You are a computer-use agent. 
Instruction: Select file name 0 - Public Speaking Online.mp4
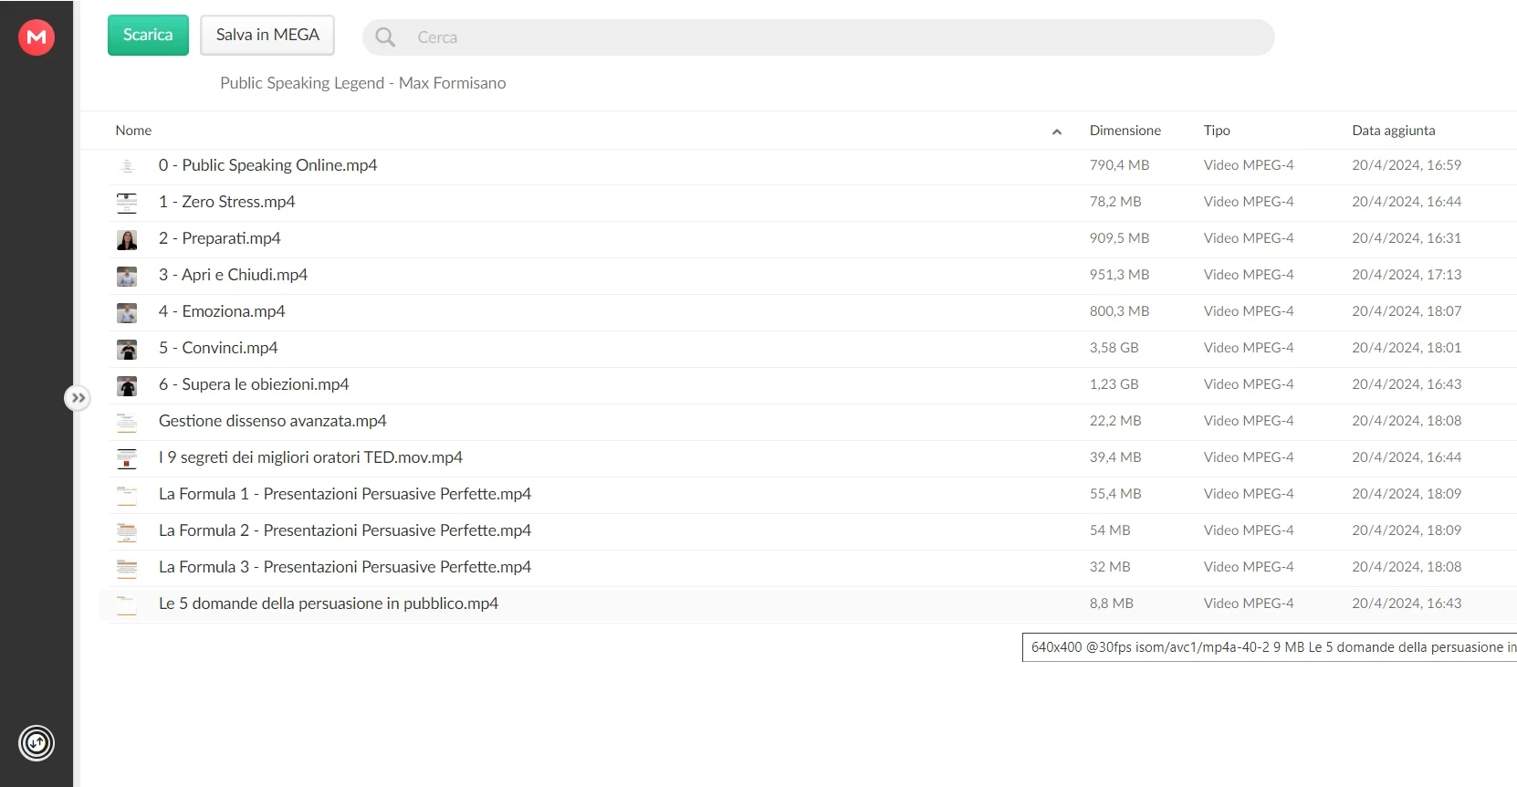267,165
